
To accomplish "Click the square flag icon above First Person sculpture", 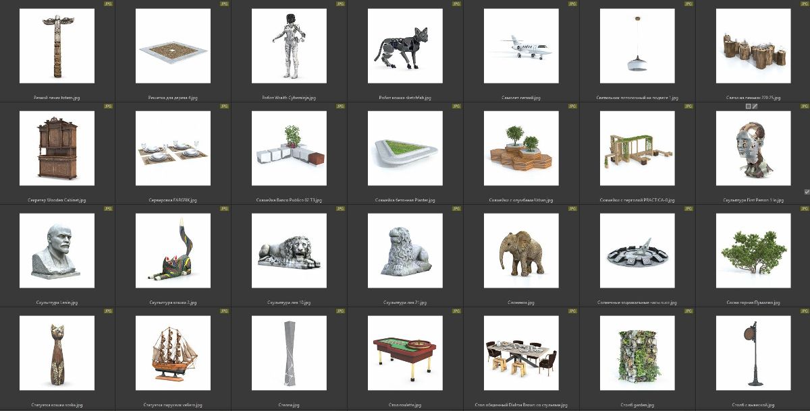I will (748, 106).
